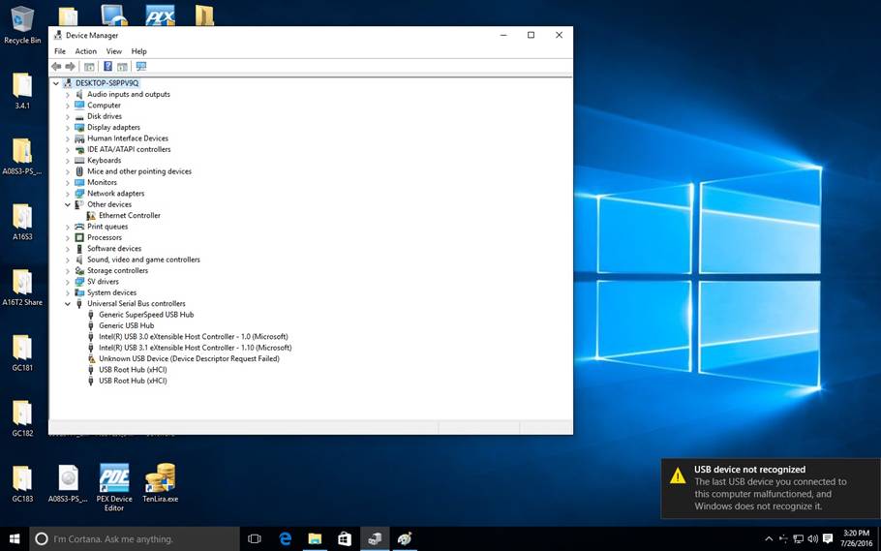Select the 3.4.1 desktop folder
Image resolution: width=881 pixels, height=551 pixels.
click(22, 90)
